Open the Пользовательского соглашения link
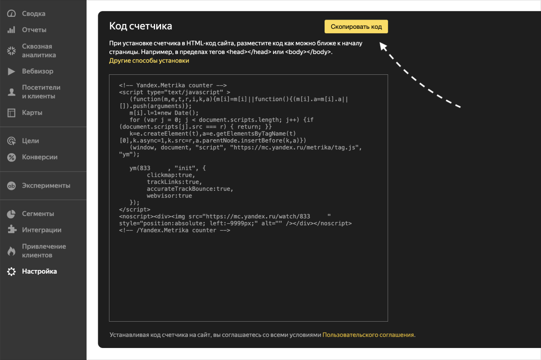Viewport: 541px width, 360px height. pos(368,335)
